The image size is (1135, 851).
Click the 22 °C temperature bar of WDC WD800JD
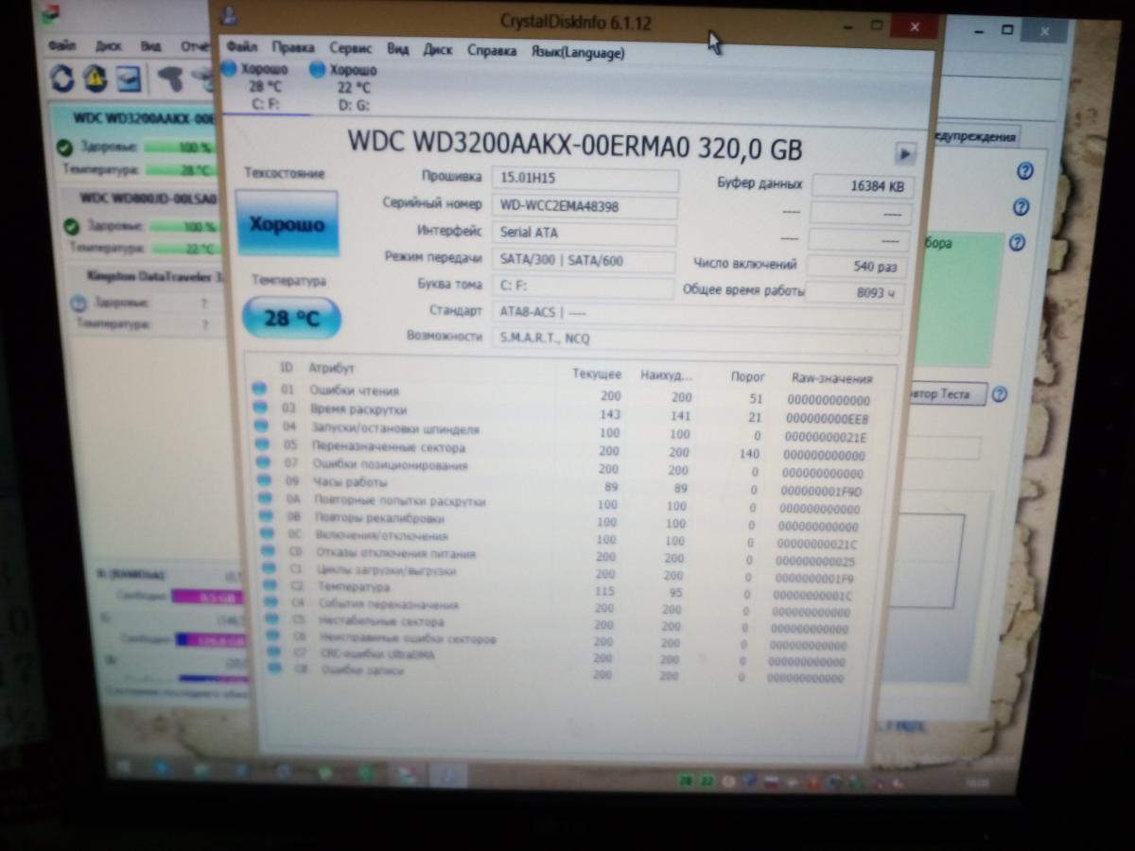[184, 249]
